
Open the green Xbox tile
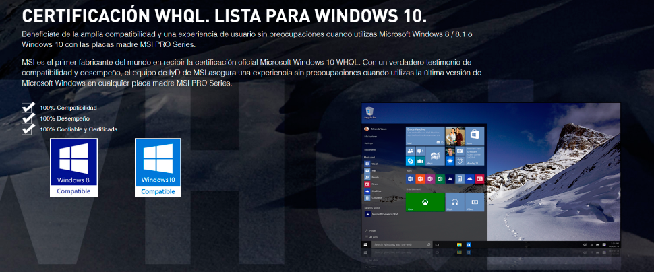point(425,201)
